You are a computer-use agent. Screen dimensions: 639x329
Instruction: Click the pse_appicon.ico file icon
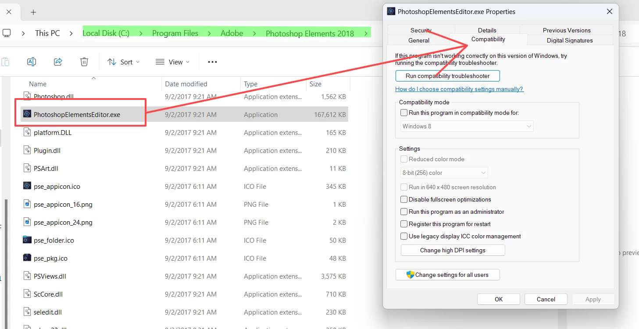pyautogui.click(x=27, y=186)
